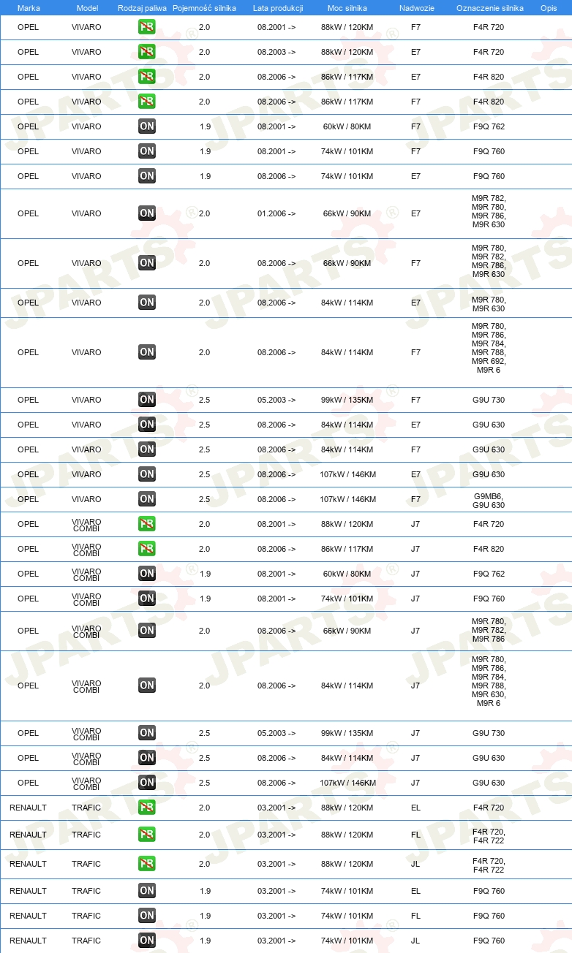Click the ON diesel icon for Vivaro F7 F9Q 762
The height and width of the screenshot is (953, 572).
pyautogui.click(x=147, y=126)
